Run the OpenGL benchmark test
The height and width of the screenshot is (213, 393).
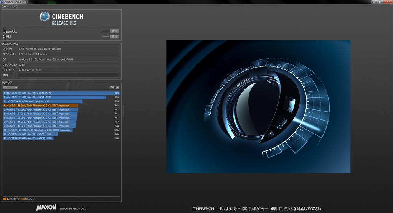pyautogui.click(x=114, y=31)
